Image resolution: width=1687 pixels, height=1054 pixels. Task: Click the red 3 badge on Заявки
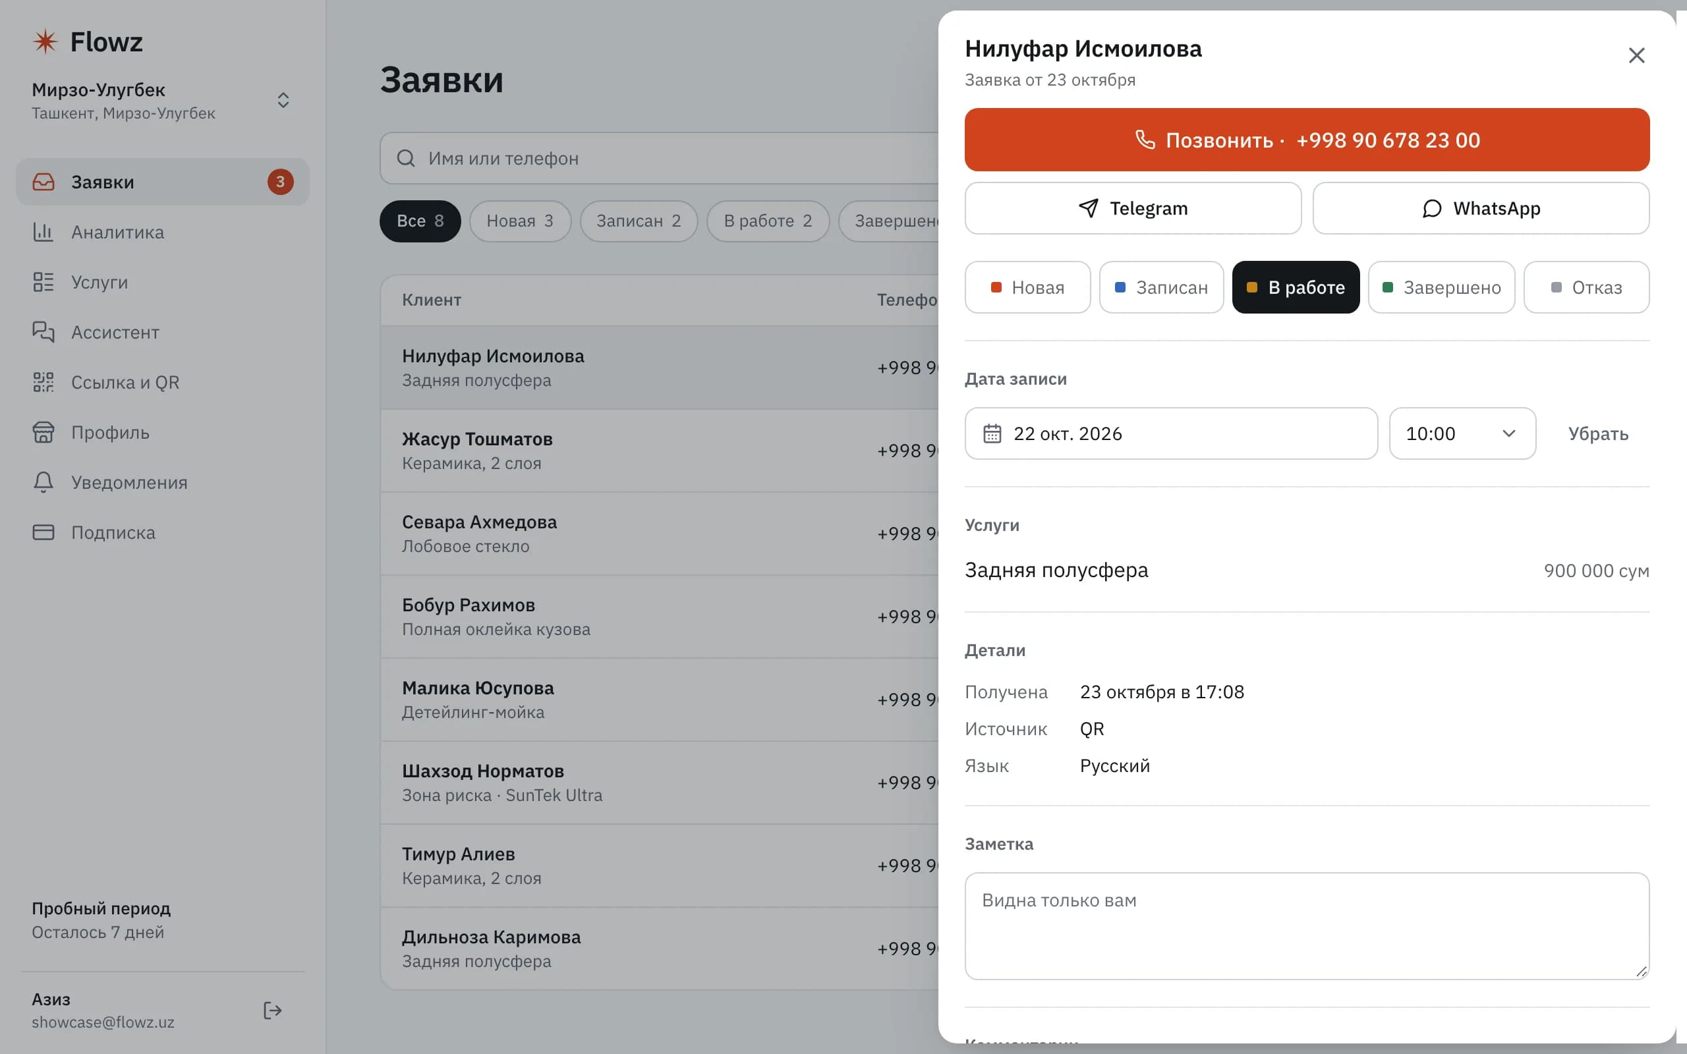click(x=280, y=182)
